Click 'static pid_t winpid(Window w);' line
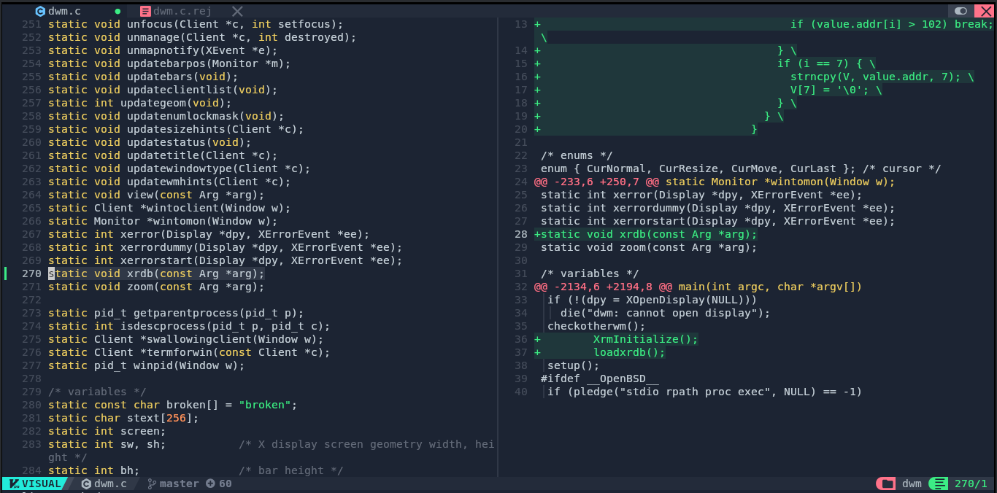 147,365
